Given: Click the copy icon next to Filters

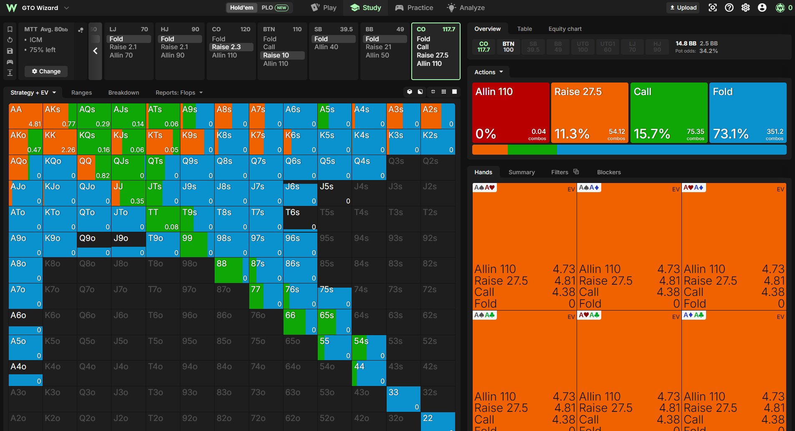Looking at the screenshot, I should (x=576, y=172).
